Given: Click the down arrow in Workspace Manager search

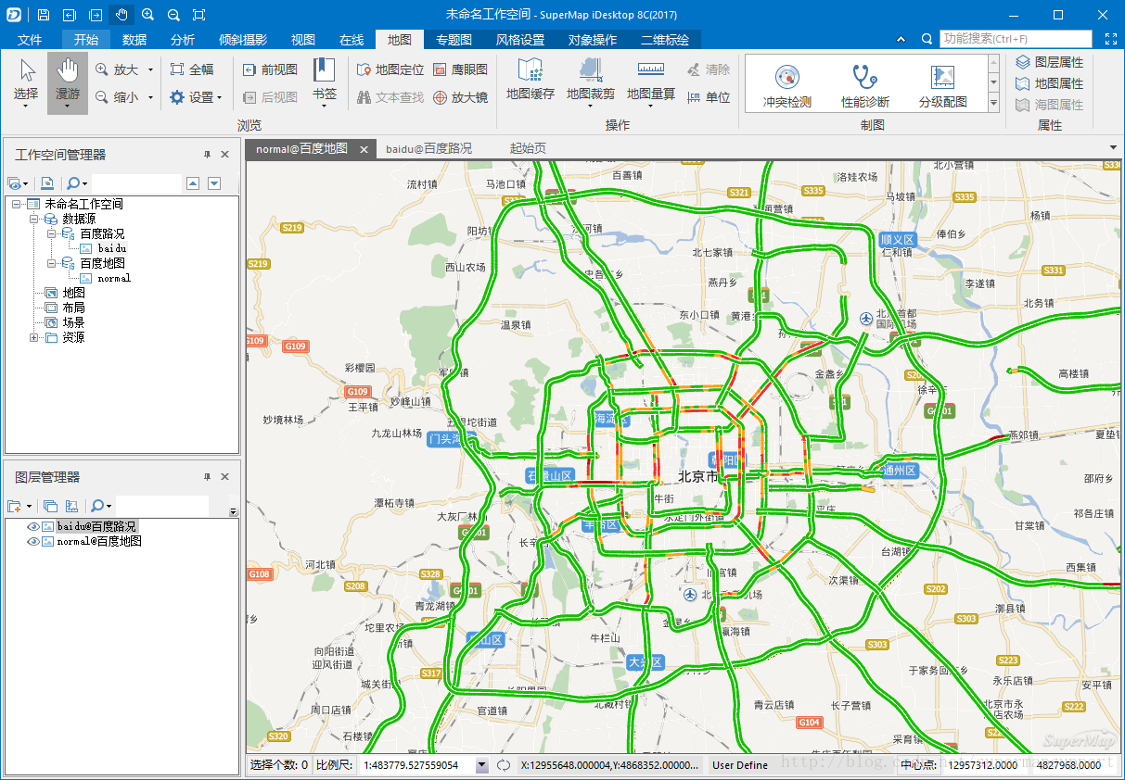Looking at the screenshot, I should 214,183.
